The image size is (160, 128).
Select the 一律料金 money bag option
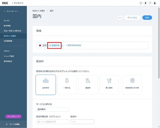(x=67, y=85)
